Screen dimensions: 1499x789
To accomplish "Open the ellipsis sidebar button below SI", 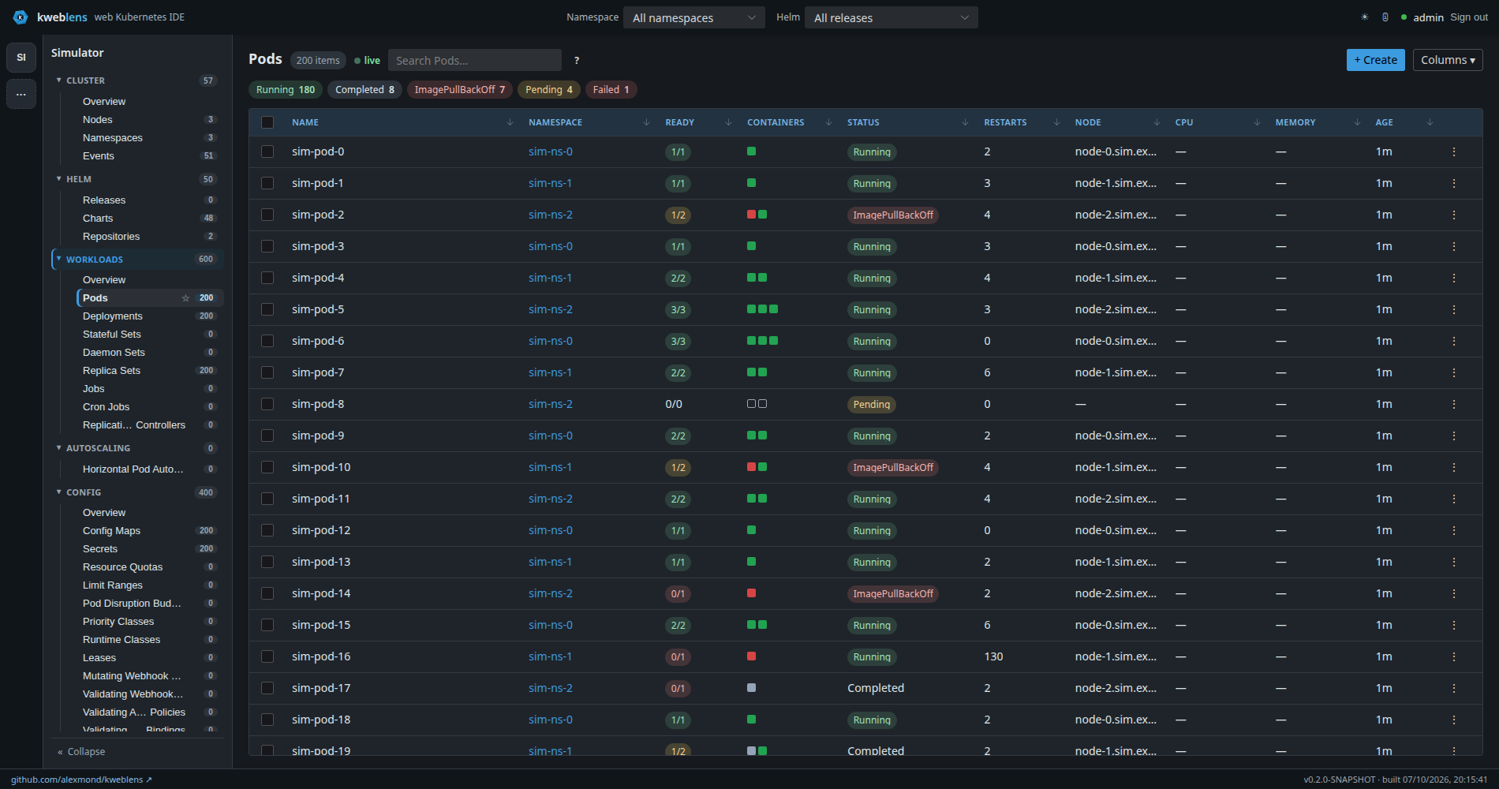I will (x=21, y=94).
